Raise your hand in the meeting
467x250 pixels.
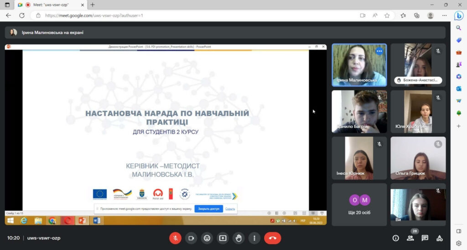[239, 238]
